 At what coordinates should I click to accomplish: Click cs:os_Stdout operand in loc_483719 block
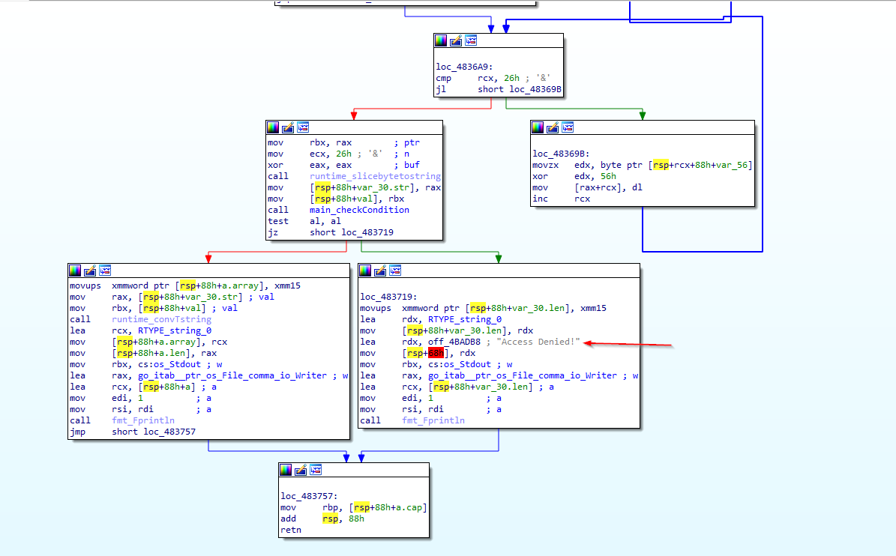459,364
